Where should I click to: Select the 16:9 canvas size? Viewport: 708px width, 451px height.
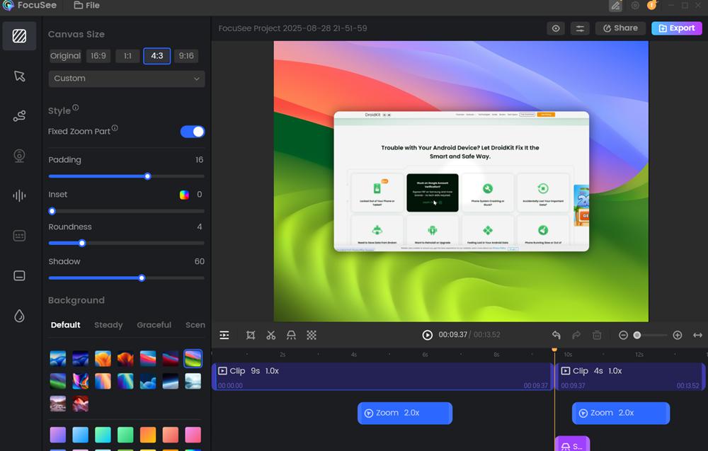coord(98,56)
